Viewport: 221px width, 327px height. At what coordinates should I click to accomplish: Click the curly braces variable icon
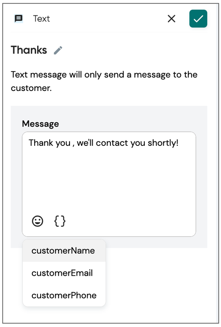[x=60, y=221]
